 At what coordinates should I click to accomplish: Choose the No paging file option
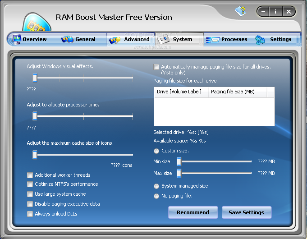coord(156,196)
